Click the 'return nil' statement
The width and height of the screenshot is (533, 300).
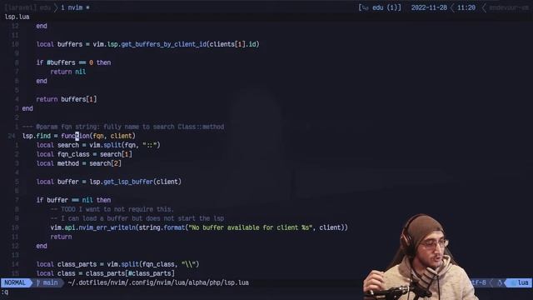pos(68,72)
